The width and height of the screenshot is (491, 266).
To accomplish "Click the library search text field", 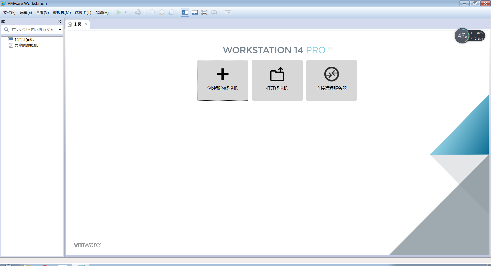I will (33, 29).
